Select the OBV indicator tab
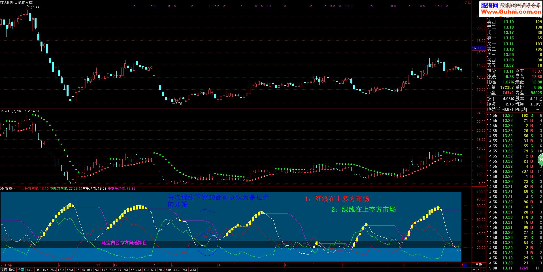The image size is (543, 272). tap(90, 270)
